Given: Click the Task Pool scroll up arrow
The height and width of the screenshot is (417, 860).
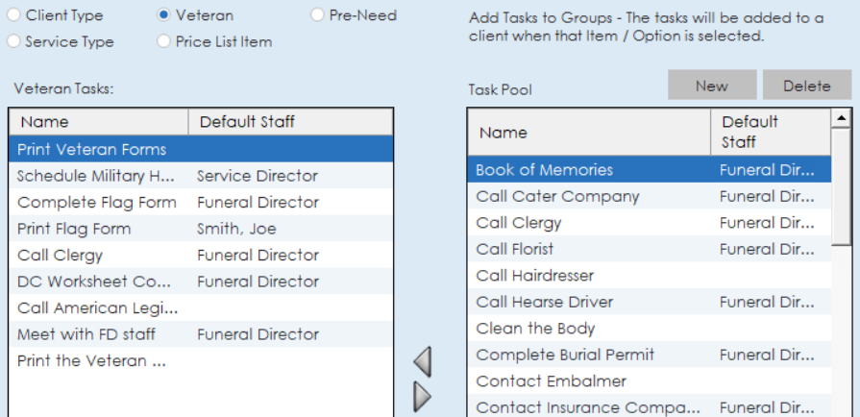Looking at the screenshot, I should (x=841, y=118).
